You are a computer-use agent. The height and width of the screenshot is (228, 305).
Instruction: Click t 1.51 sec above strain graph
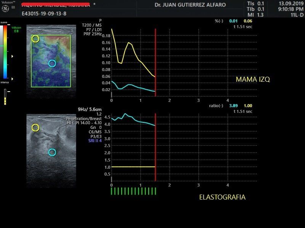[x=243, y=27]
